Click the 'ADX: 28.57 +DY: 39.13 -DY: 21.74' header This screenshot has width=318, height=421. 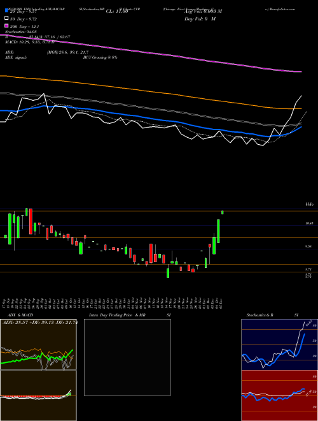pyautogui.click(x=39, y=323)
